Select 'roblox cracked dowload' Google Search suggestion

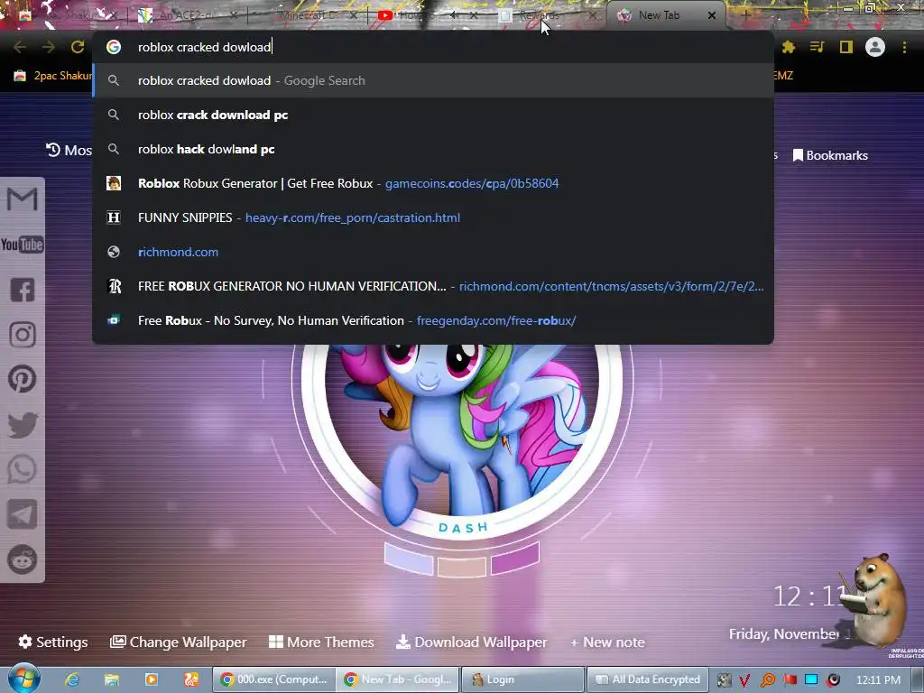click(x=433, y=80)
